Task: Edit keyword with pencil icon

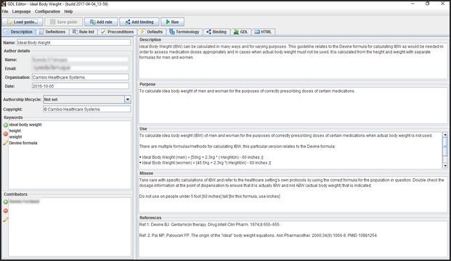Action: (x=6, y=143)
